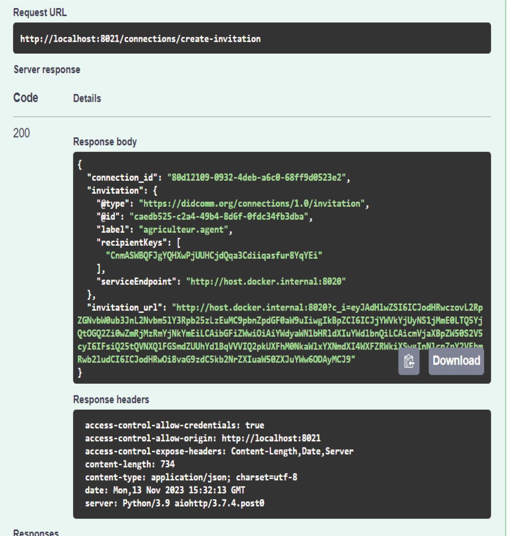Click the date header line
The width and height of the screenshot is (507, 536).
[165, 490]
